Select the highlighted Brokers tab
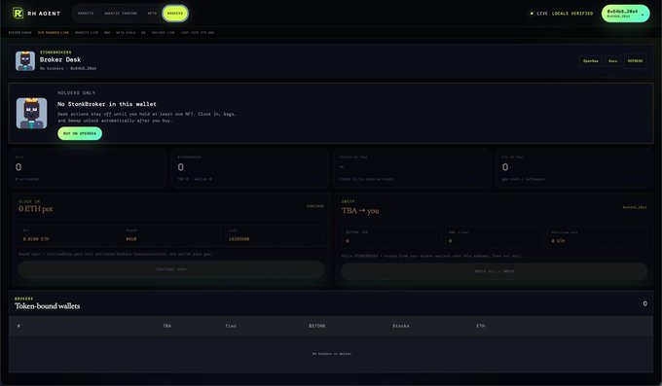Viewport: 662px width, 386px height. (x=175, y=14)
